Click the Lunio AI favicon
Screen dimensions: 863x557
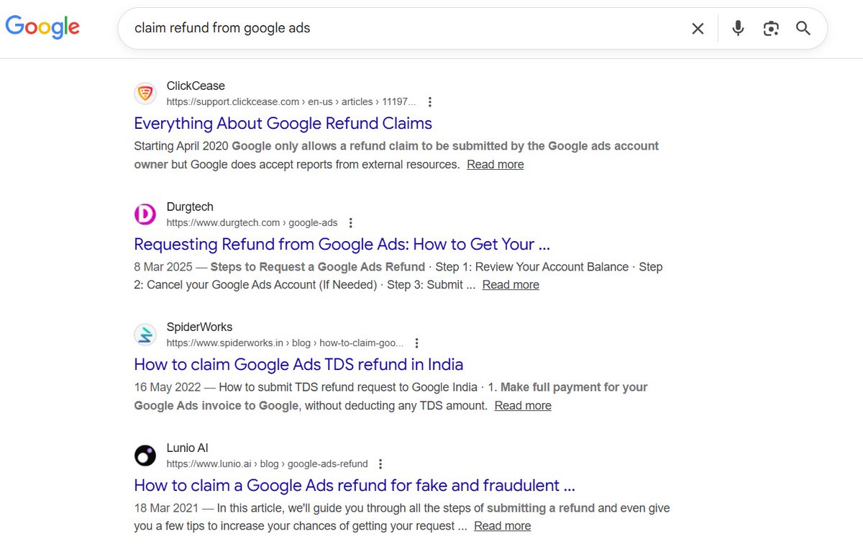tap(145, 456)
